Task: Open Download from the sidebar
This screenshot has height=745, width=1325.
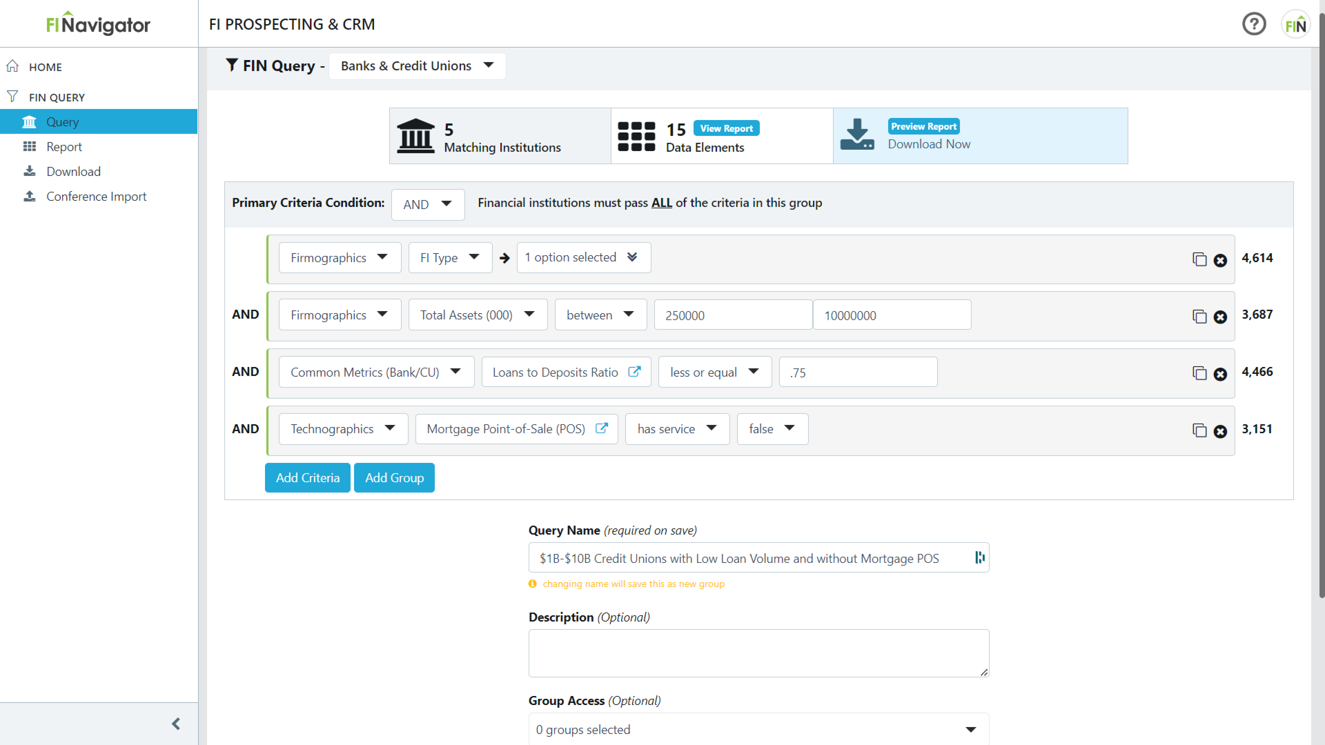Action: click(x=73, y=171)
